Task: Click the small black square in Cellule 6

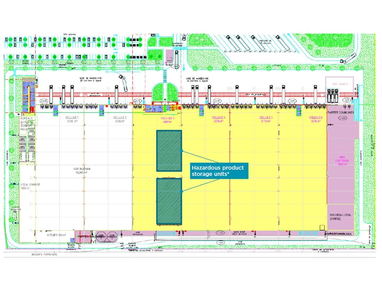Action: coord(322,228)
